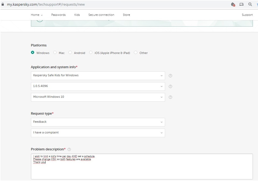Click help icon next to Problem description
258x181 pixels.
click(x=69, y=149)
